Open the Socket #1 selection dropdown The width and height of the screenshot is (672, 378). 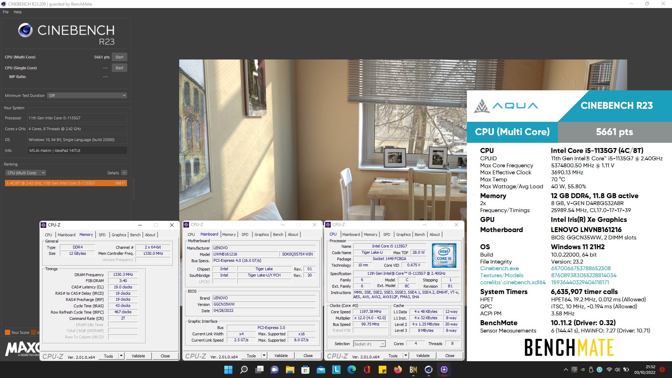369,344
